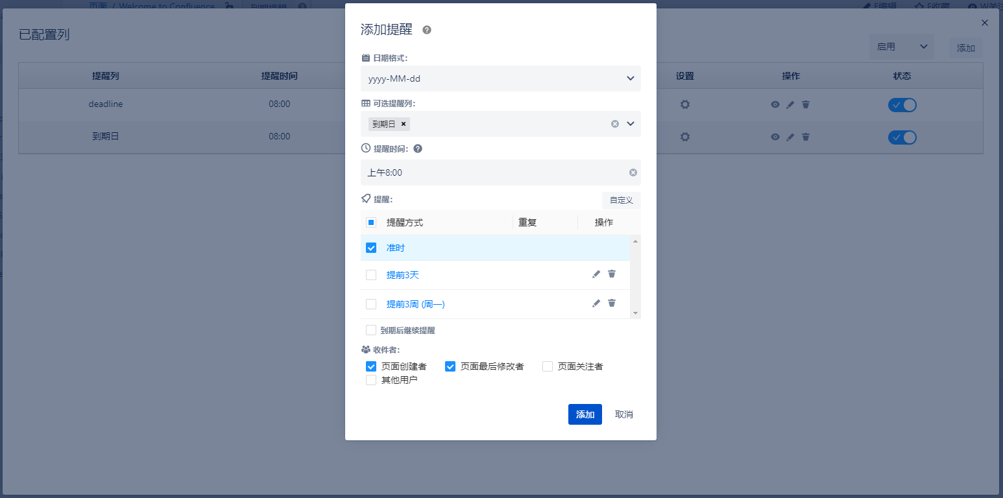Viewport: 1003px width, 498px height.
Task: Clear the 上午8:00 reminder time field
Action: click(x=633, y=172)
